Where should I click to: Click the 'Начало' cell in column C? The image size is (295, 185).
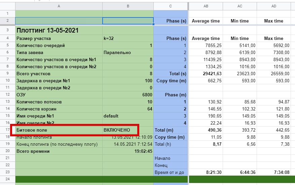(x=171, y=158)
